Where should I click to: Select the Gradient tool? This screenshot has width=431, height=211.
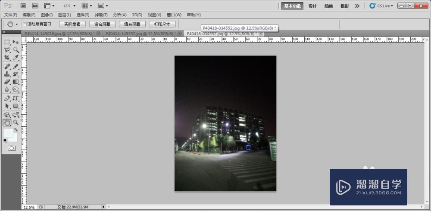16,82
